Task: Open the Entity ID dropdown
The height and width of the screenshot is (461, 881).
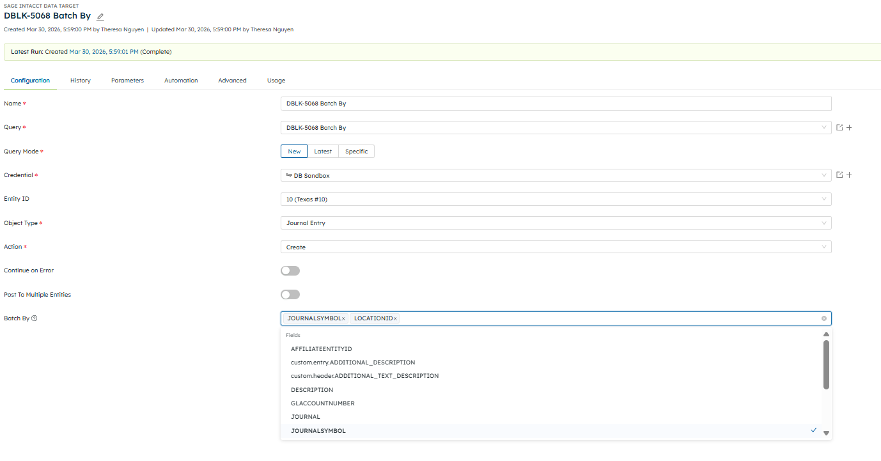Action: click(x=556, y=199)
